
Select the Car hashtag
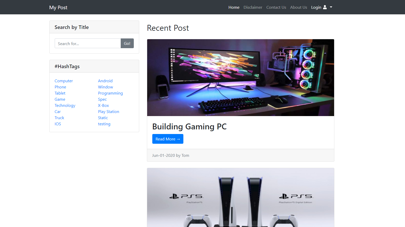tap(58, 112)
